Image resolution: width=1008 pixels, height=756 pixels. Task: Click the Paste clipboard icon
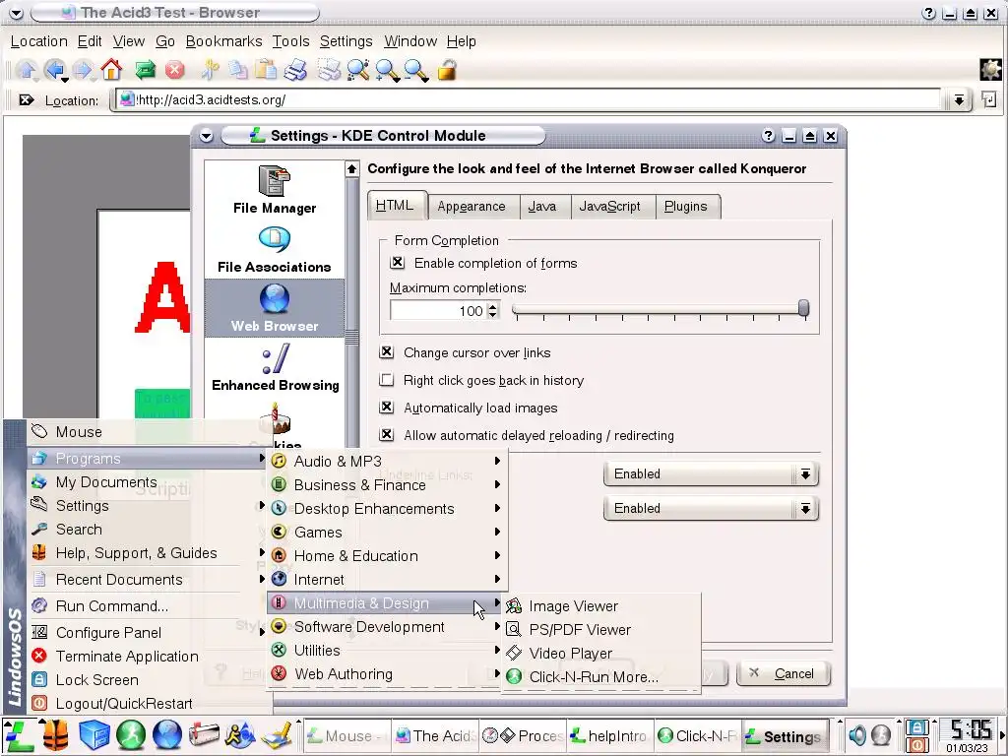coord(266,70)
